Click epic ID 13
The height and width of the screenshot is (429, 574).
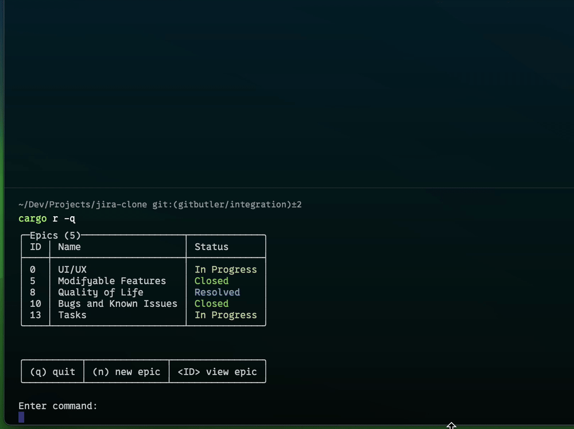(x=36, y=315)
